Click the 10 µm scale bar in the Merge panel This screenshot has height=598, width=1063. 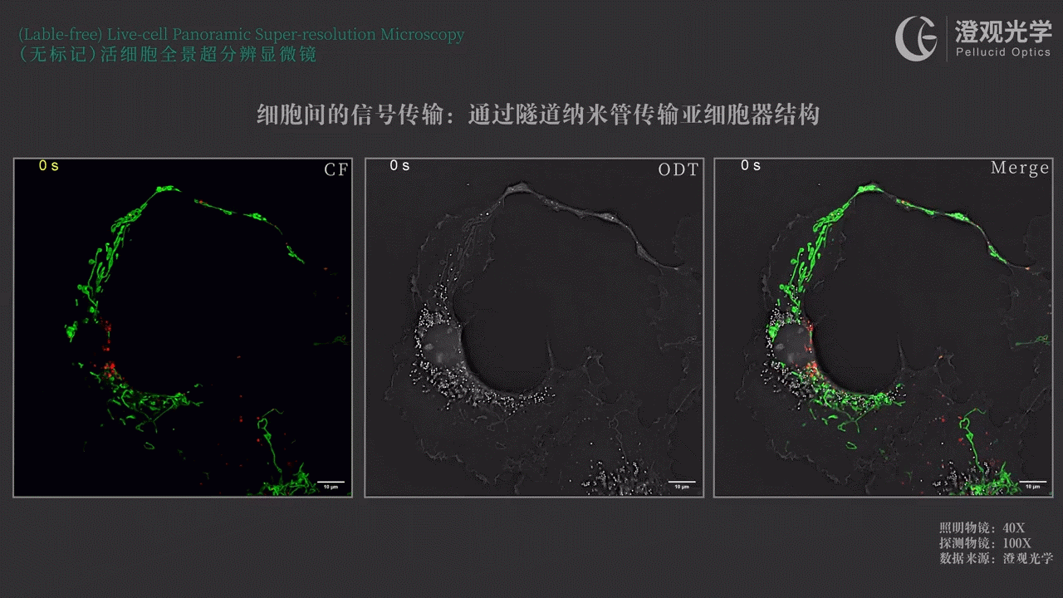pos(1031,483)
